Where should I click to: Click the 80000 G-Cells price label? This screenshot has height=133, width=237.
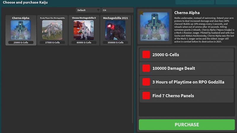(x=84, y=43)
